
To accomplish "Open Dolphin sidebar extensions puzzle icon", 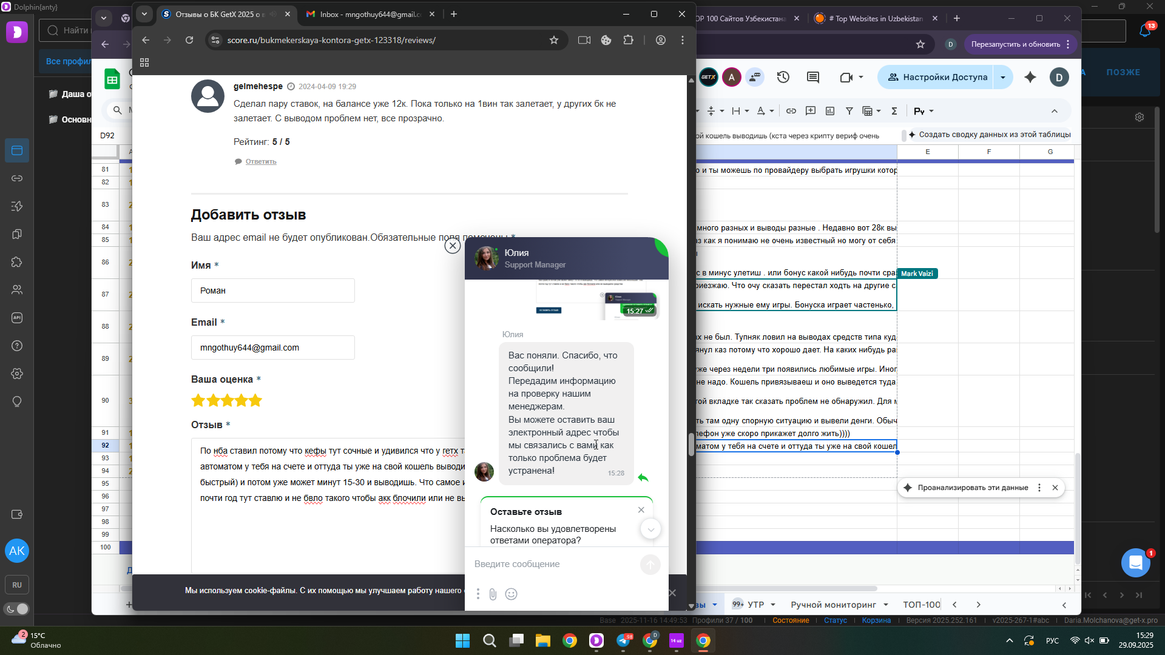I will pos(17,262).
